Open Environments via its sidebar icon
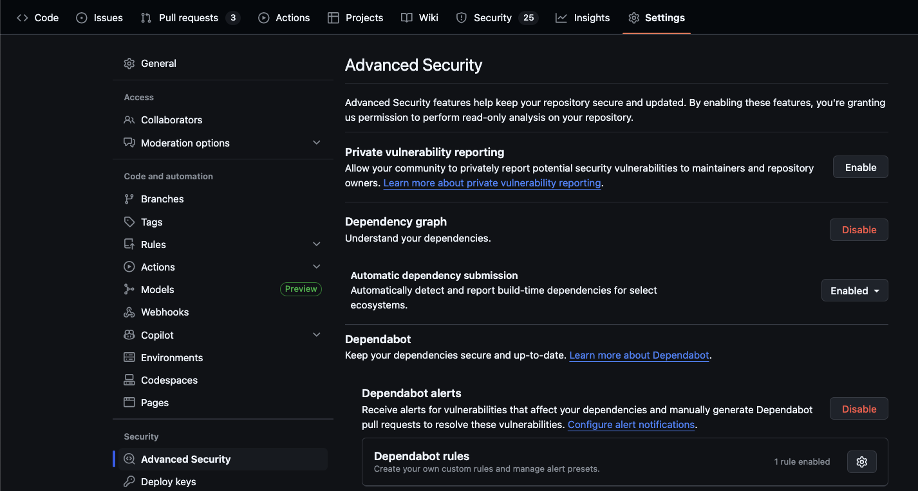The width and height of the screenshot is (918, 491). pos(129,357)
